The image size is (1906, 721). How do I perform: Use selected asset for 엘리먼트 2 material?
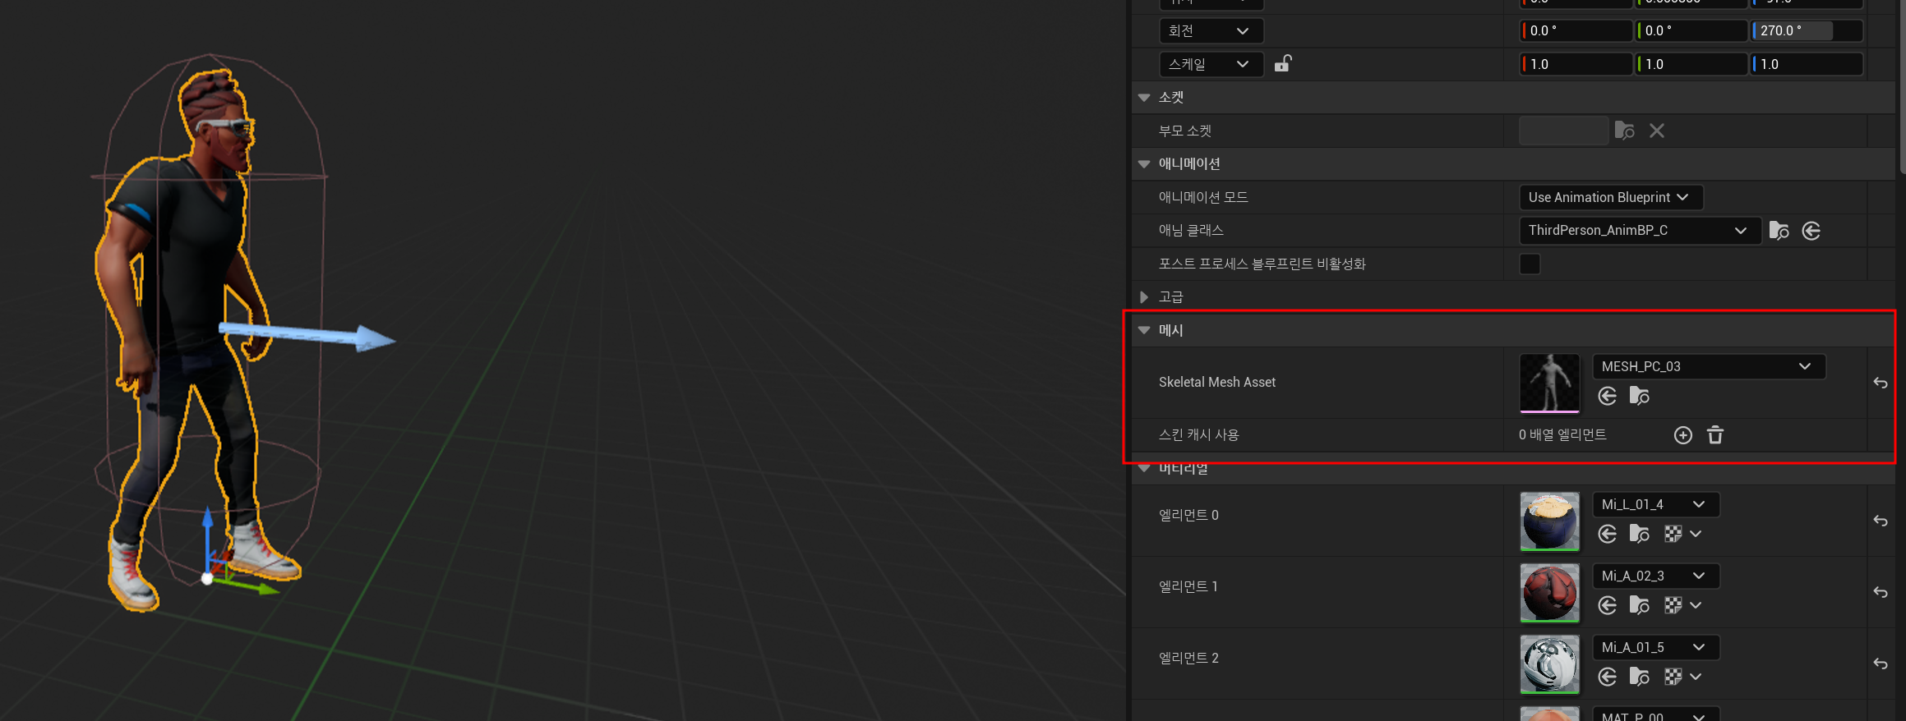(x=1608, y=677)
